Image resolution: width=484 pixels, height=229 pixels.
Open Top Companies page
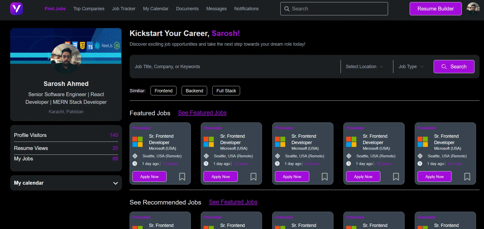tap(89, 9)
